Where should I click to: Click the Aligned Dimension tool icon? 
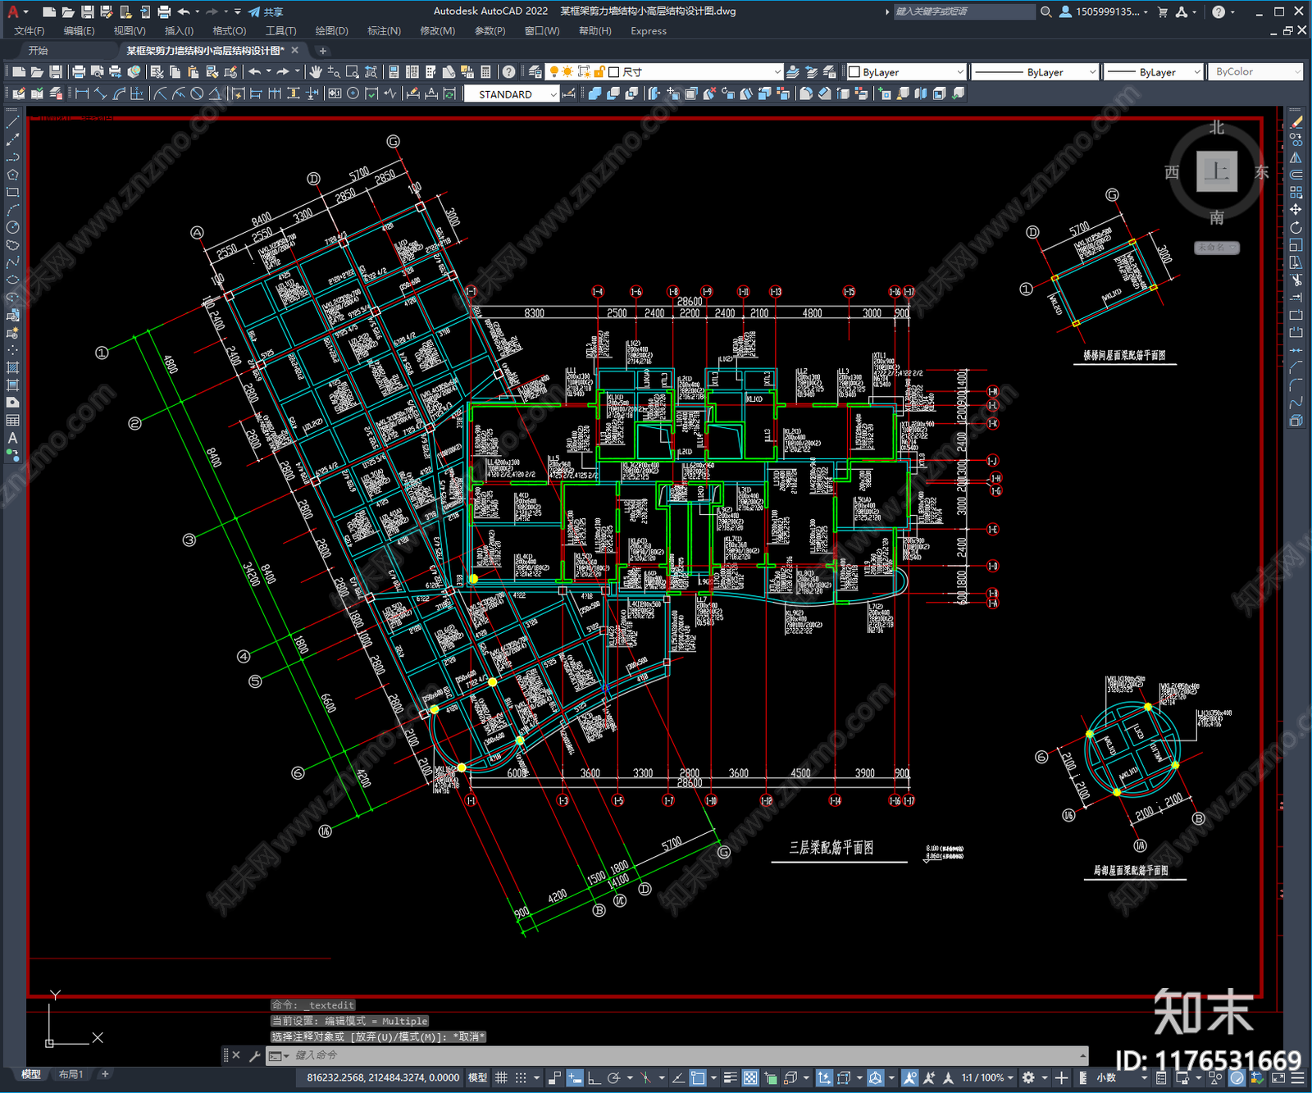point(101,93)
